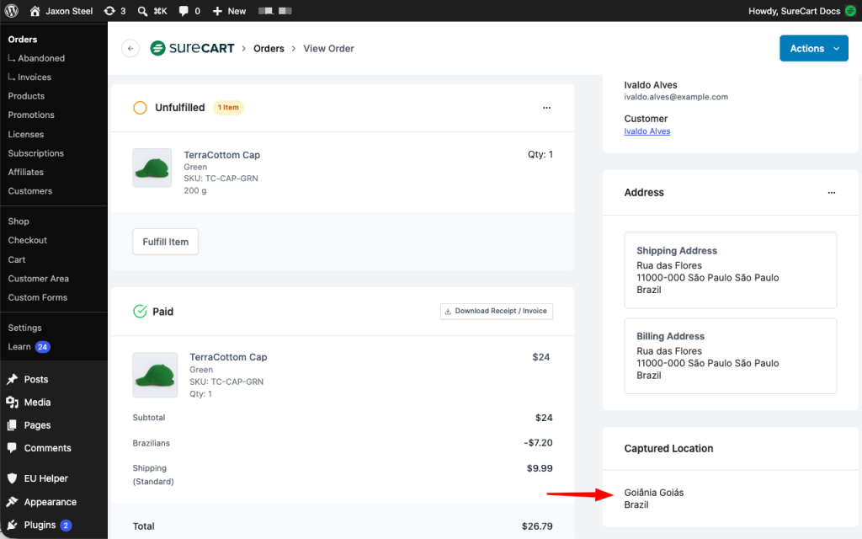This screenshot has height=539, width=862.
Task: Go back using the circular arrow button
Action: (130, 48)
